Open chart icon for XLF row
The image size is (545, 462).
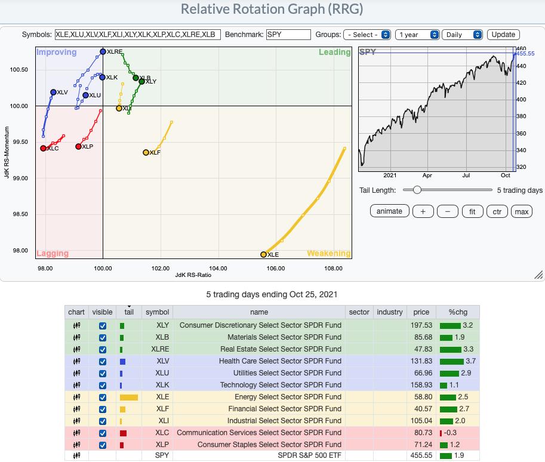pos(76,409)
